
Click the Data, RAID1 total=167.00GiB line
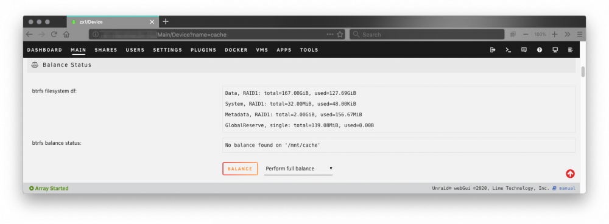coord(290,93)
